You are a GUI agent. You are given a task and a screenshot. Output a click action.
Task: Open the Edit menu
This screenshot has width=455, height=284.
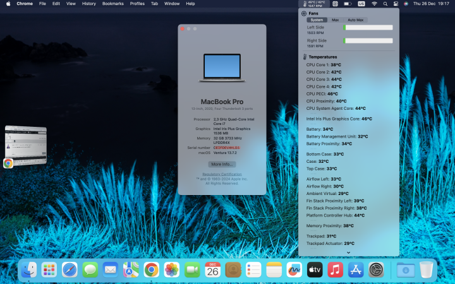tap(56, 4)
